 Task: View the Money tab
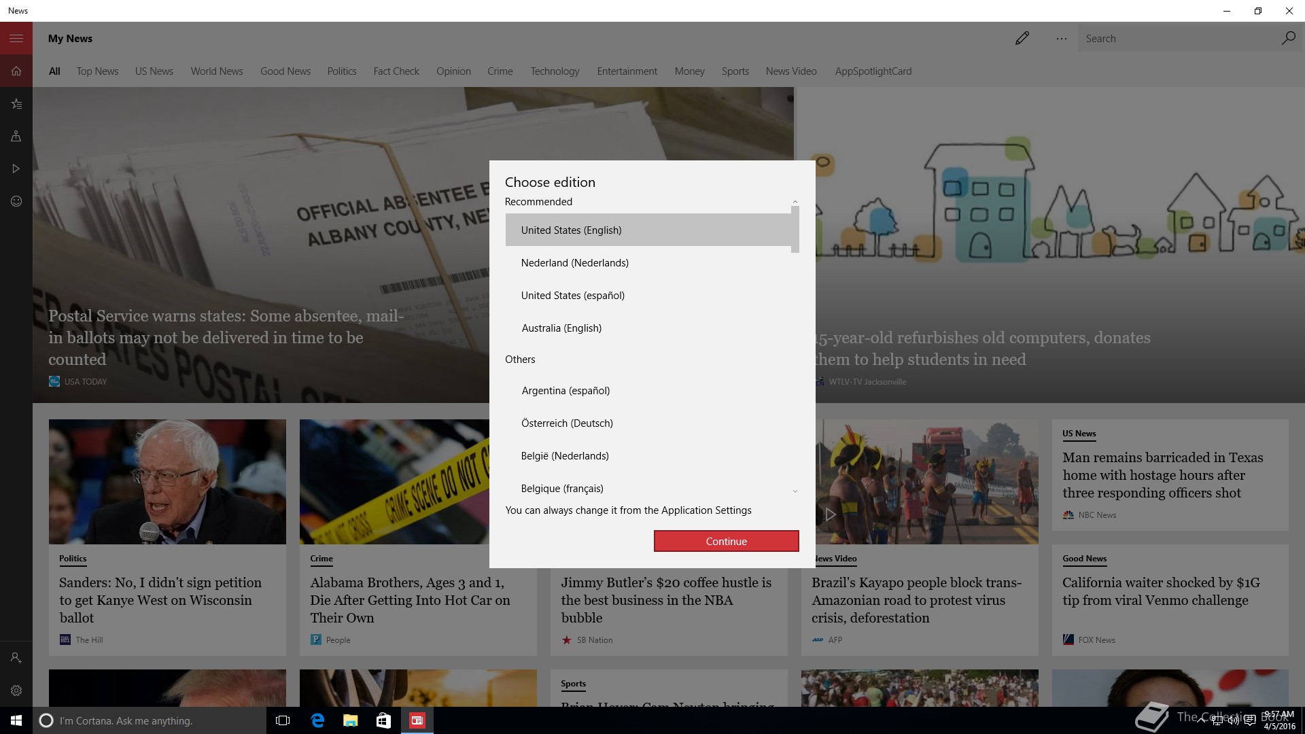[689, 71]
